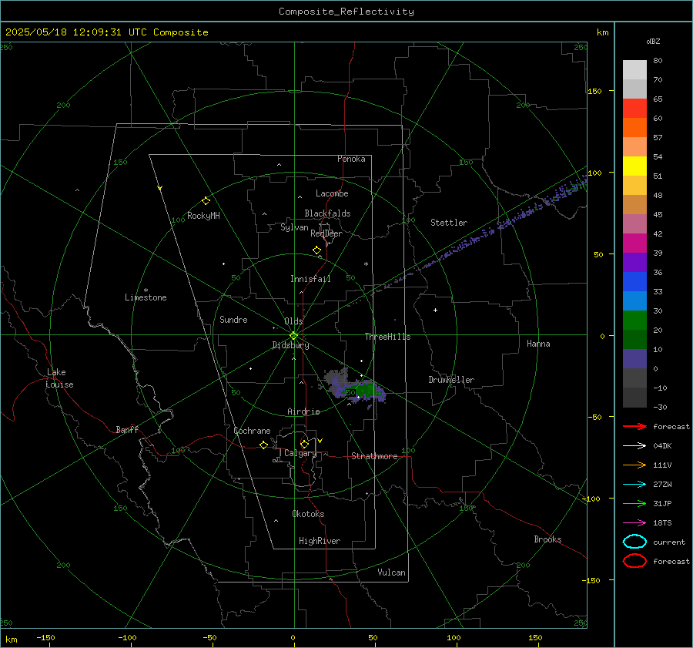The width and height of the screenshot is (693, 648).
Task: Click the RockyMH label
Action: point(203,216)
